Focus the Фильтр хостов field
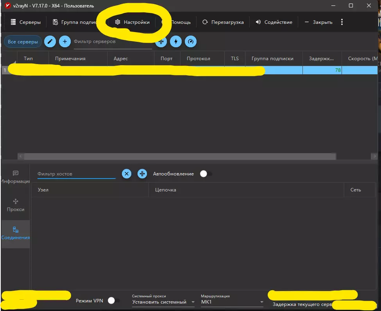The width and height of the screenshot is (381, 311). tap(77, 174)
